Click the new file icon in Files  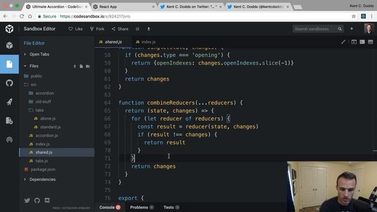coord(81,66)
